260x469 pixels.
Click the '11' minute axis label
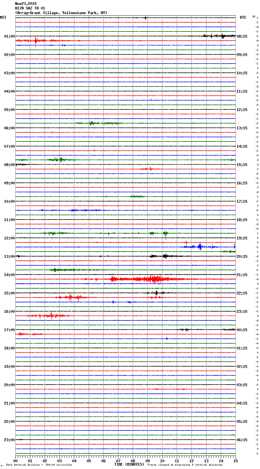[177, 460]
